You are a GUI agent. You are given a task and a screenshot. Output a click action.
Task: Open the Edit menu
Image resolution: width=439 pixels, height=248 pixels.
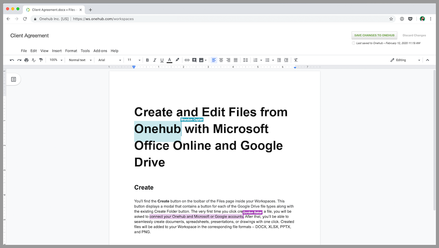pos(34,51)
